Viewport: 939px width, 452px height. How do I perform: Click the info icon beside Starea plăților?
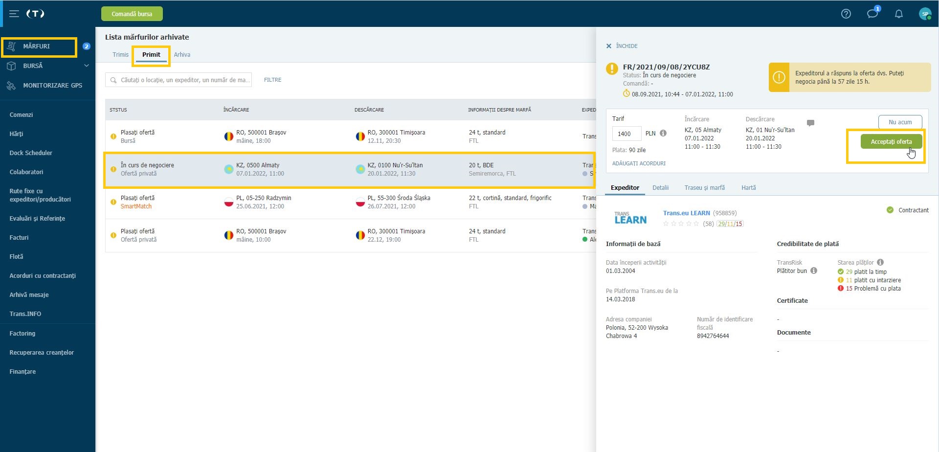point(880,262)
